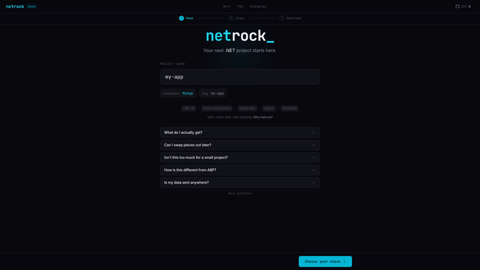Click the PostgreSQL tag

pyautogui.click(x=247, y=109)
